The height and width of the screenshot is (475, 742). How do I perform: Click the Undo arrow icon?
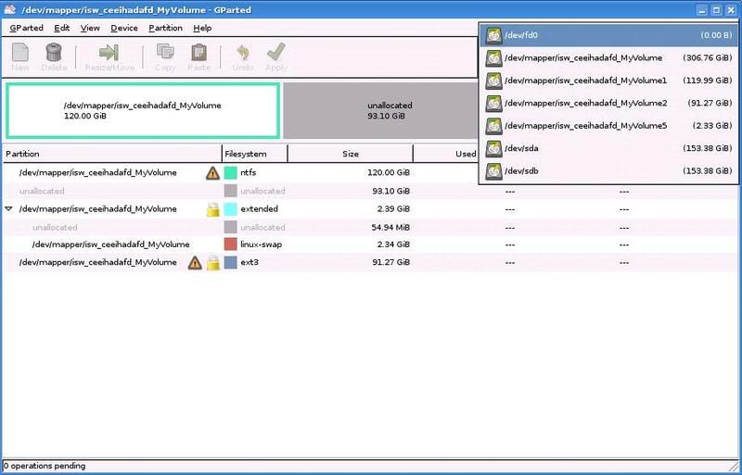pyautogui.click(x=243, y=53)
